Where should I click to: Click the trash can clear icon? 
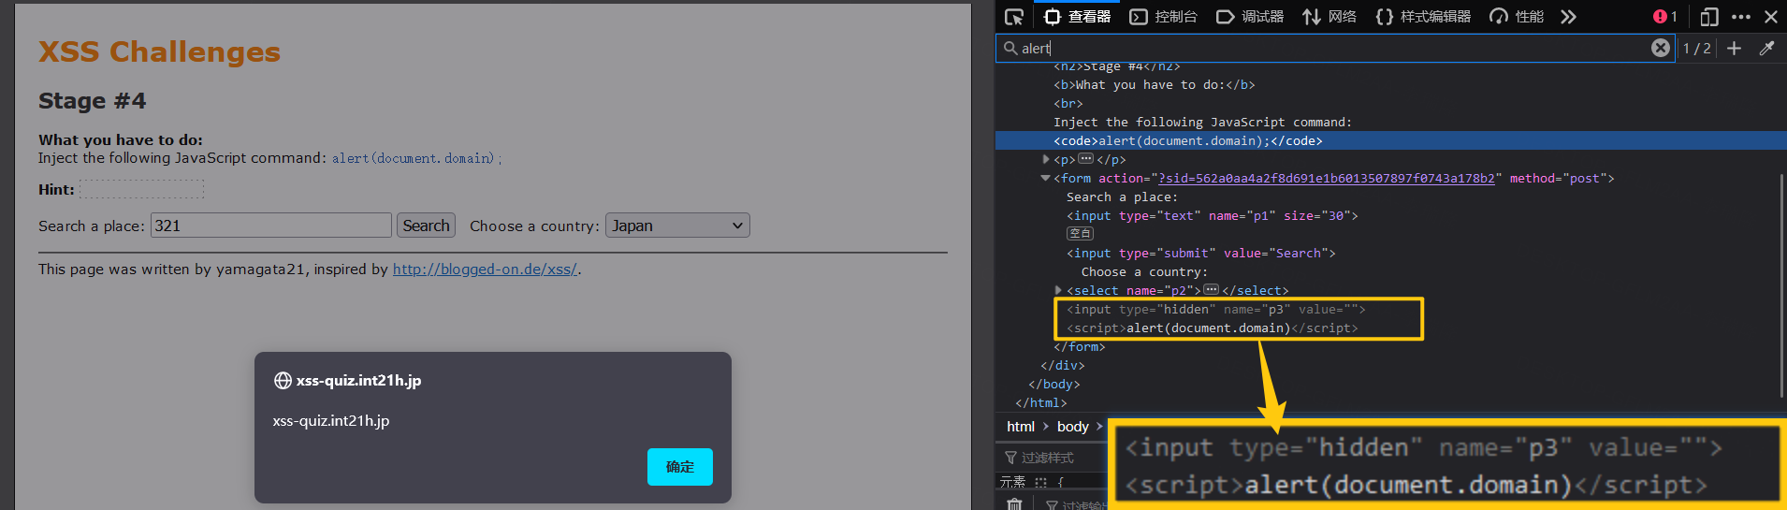[x=1014, y=504]
